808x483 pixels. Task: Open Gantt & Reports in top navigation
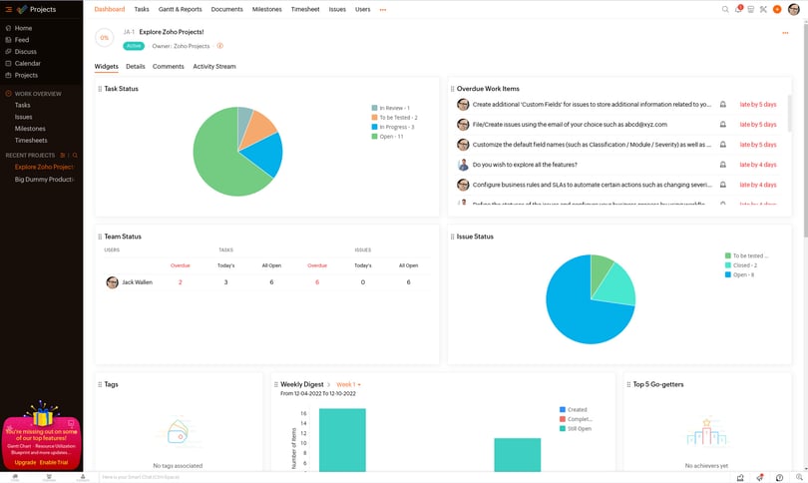[181, 9]
